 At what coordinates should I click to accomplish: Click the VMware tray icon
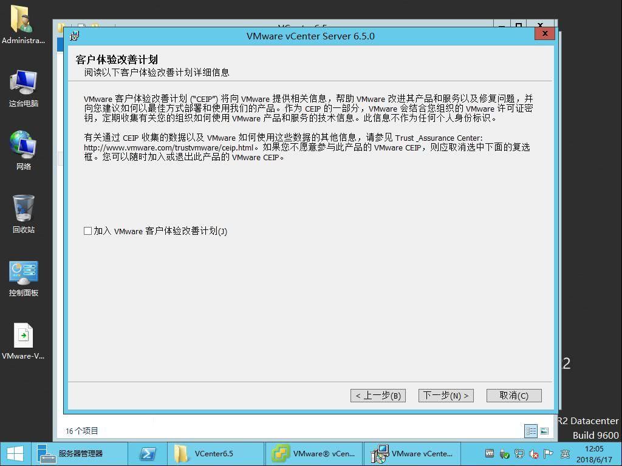490,453
